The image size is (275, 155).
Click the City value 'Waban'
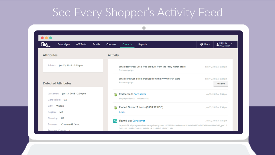(x=60, y=106)
